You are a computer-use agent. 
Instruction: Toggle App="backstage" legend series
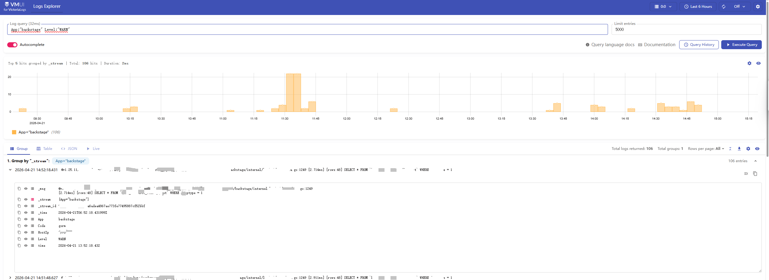(36, 132)
